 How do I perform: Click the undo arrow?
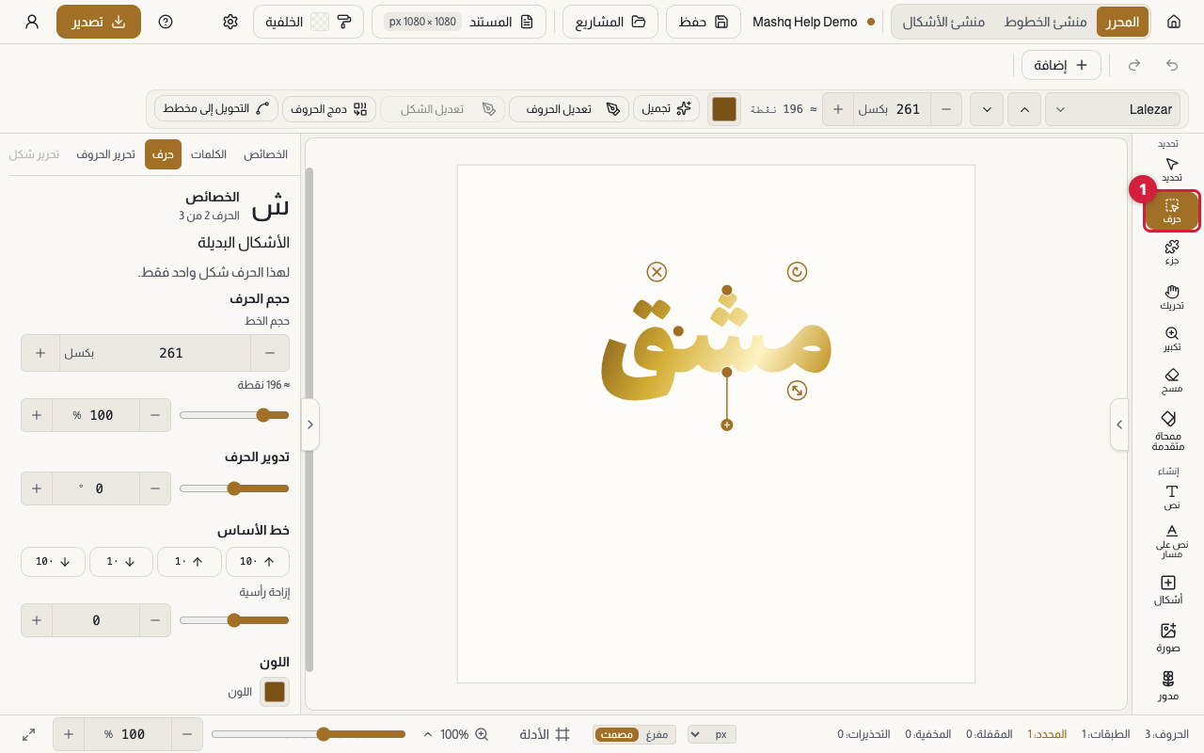[x=1171, y=65]
